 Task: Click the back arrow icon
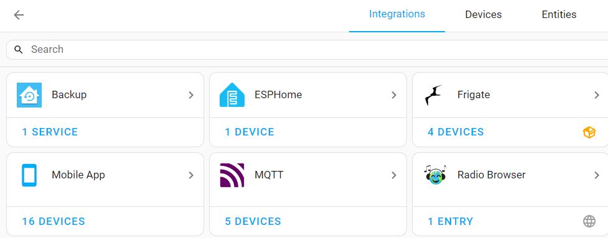click(19, 15)
